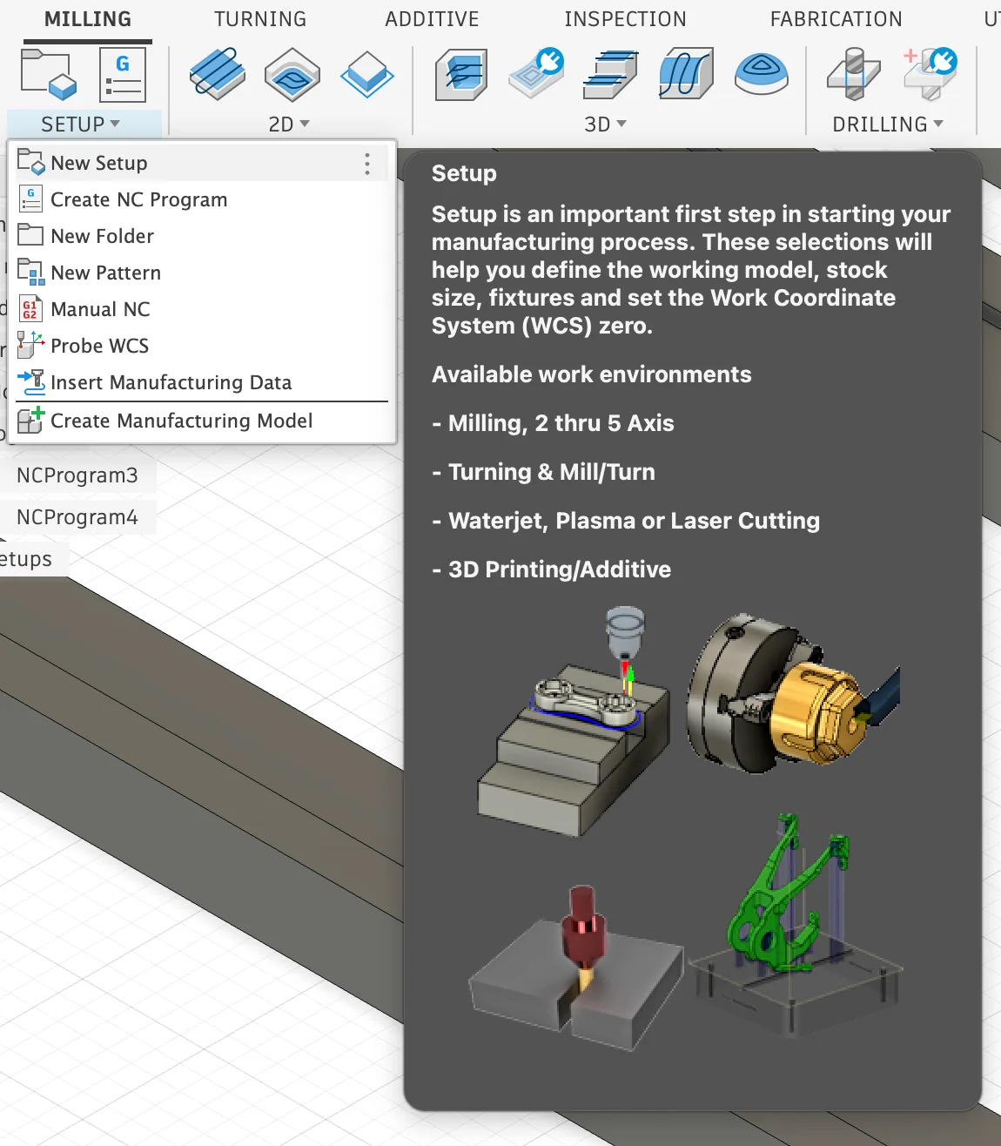This screenshot has width=1001, height=1146.
Task: Click the Create NC Program toolbar icon
Action: point(122,74)
